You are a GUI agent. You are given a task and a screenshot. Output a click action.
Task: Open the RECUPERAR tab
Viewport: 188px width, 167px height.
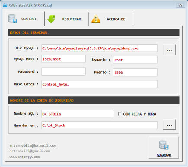click(66, 19)
